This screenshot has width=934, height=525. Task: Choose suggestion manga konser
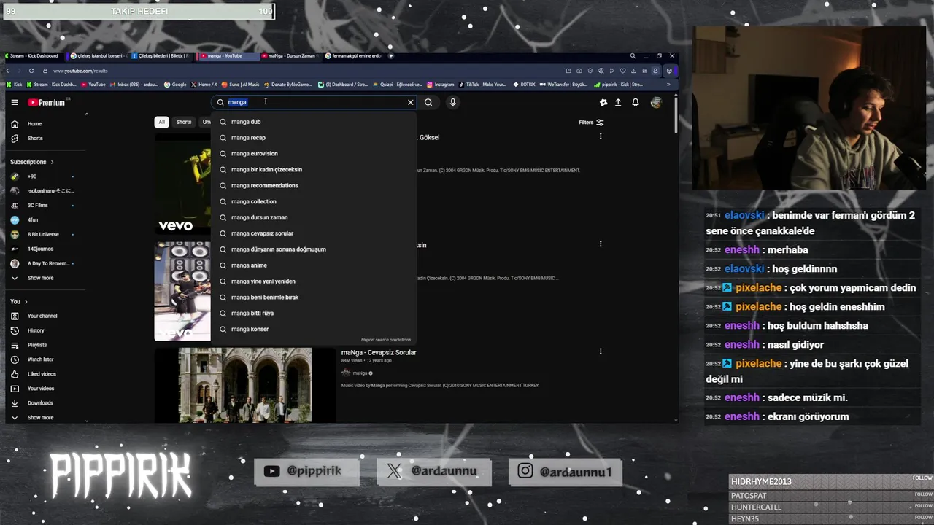point(314,330)
